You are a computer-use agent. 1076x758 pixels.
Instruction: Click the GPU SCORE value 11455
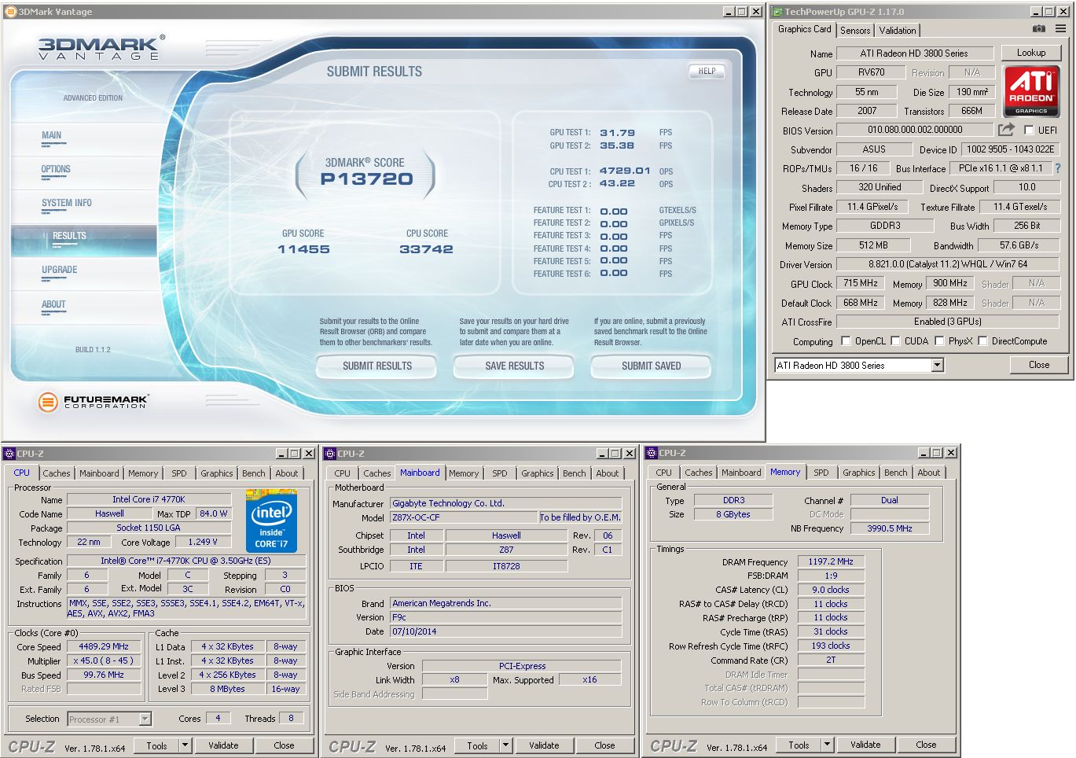point(303,249)
